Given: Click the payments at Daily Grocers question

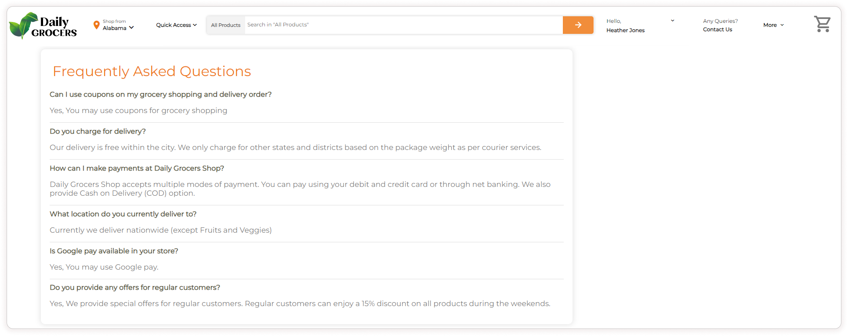Looking at the screenshot, I should pyautogui.click(x=137, y=168).
